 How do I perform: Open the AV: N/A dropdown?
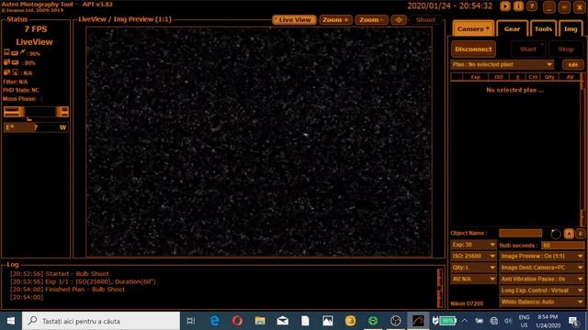click(473, 279)
